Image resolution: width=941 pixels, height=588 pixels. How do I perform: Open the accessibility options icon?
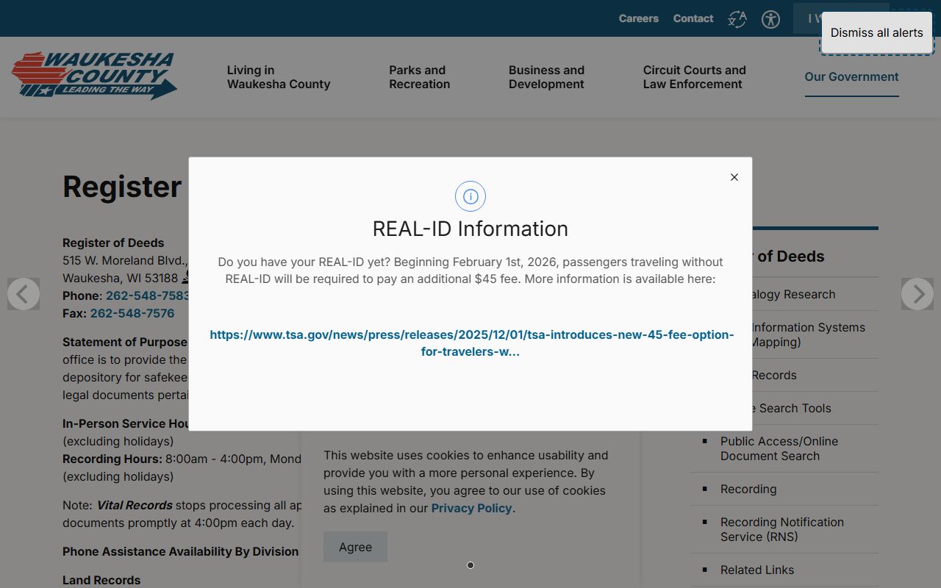[x=770, y=19]
